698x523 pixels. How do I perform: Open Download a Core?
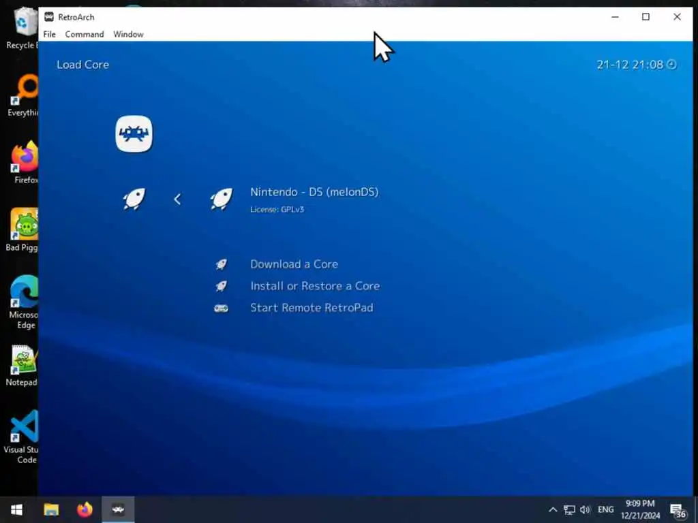[294, 264]
